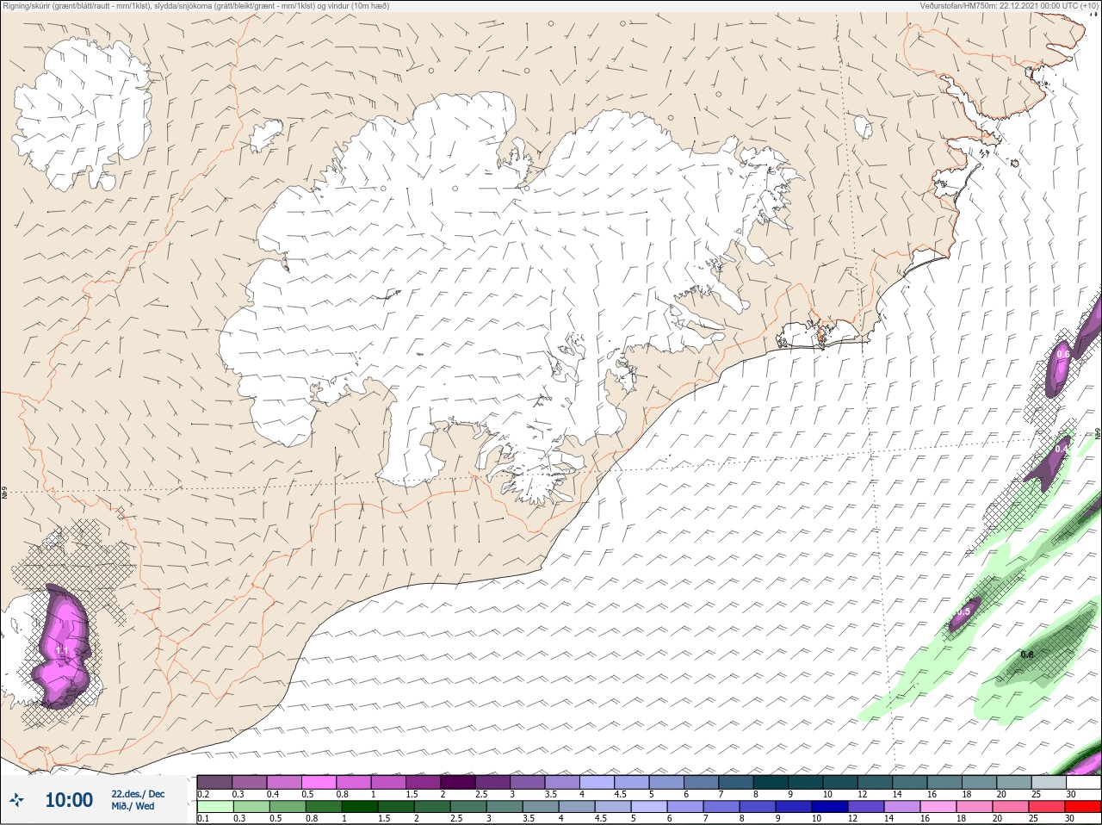Click the 10:00 forecast time display

click(x=69, y=800)
